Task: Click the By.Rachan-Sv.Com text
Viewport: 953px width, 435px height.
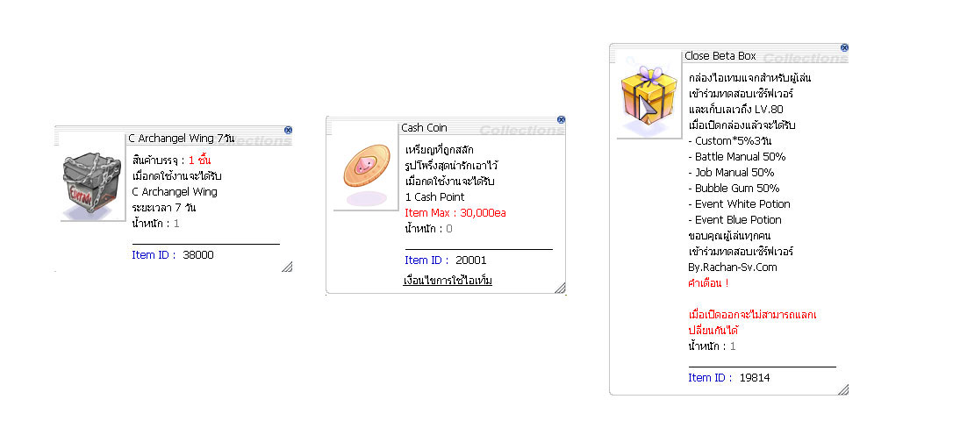Action: click(733, 267)
